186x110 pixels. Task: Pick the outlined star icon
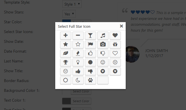tap(78, 45)
